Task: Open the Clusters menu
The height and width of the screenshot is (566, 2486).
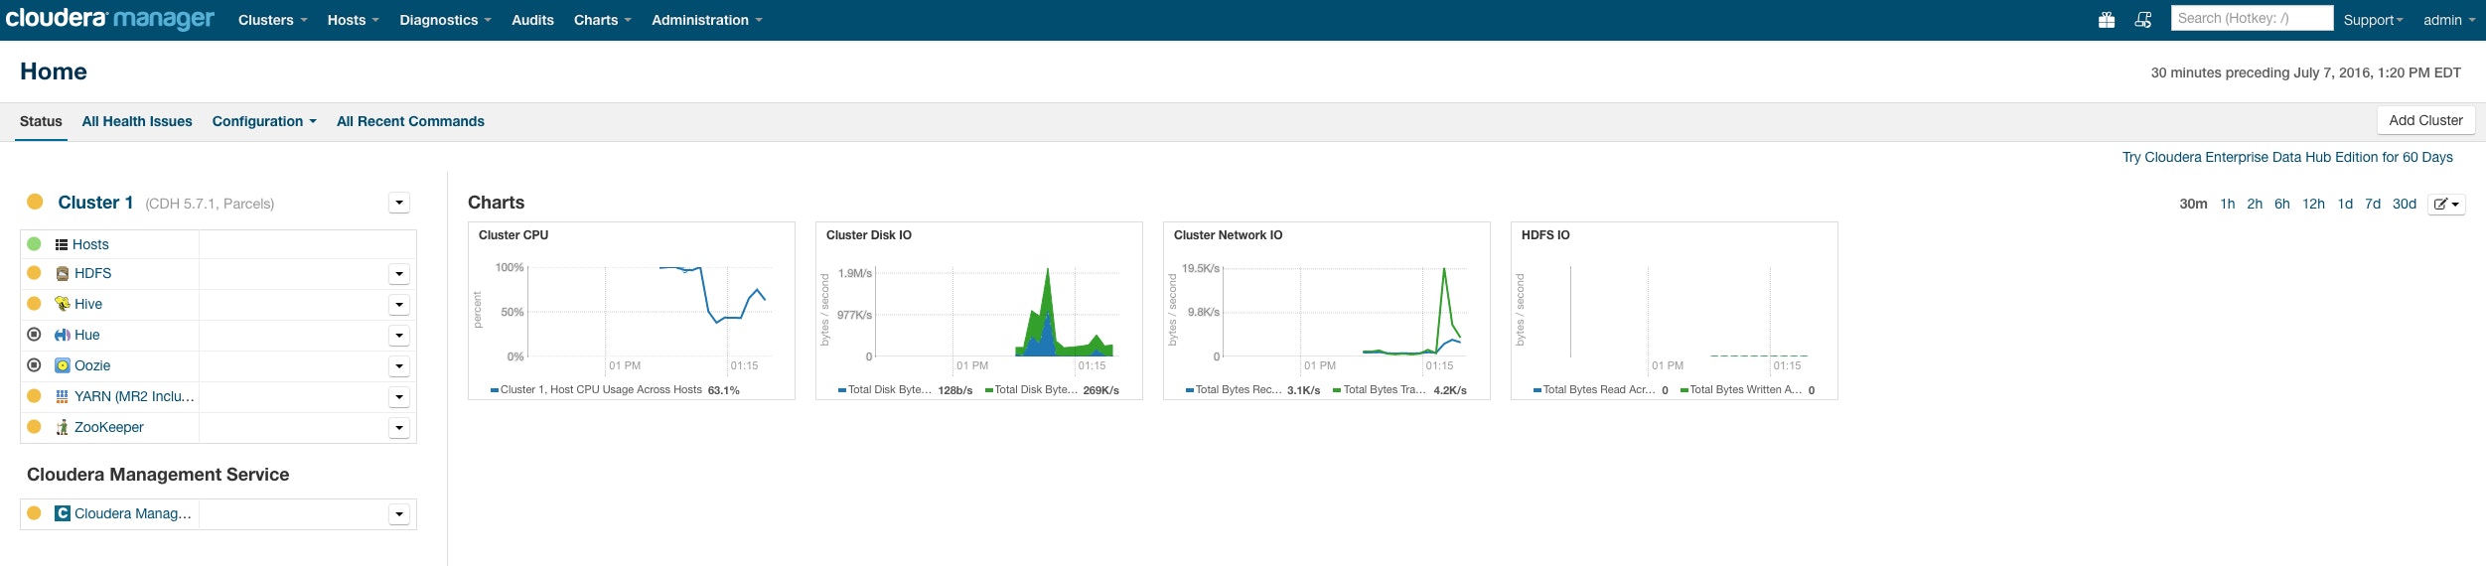Action: click(273, 20)
